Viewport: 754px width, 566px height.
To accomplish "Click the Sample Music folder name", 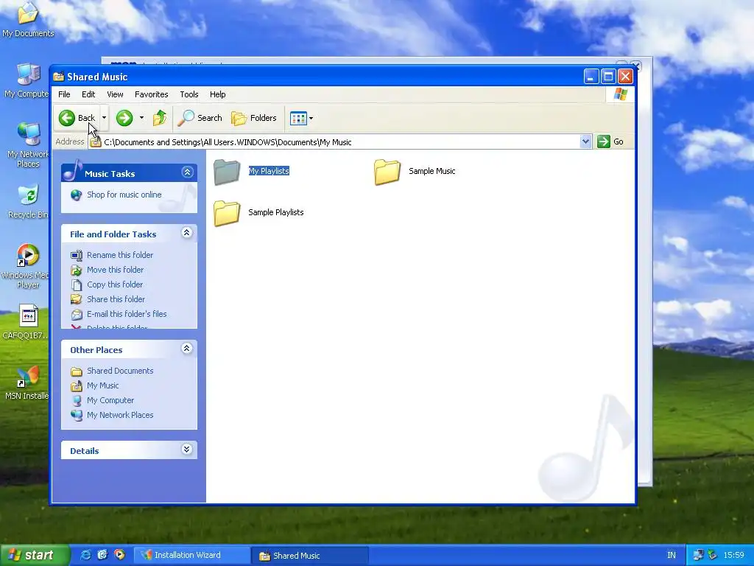I will tap(431, 171).
